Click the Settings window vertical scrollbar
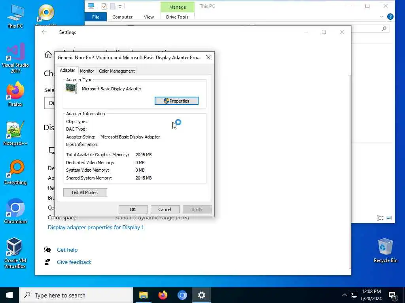This screenshot has height=303, width=405. 350,171
